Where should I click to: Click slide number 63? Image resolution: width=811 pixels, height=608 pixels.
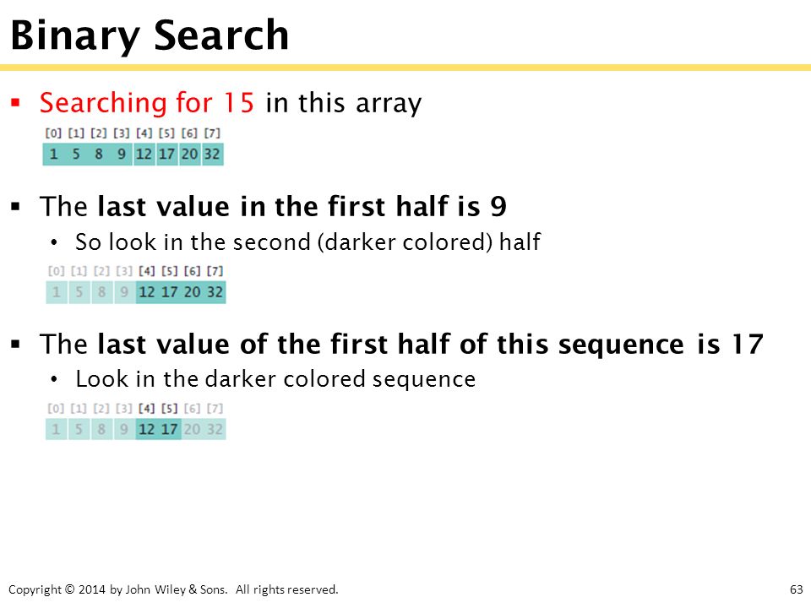pos(797,589)
